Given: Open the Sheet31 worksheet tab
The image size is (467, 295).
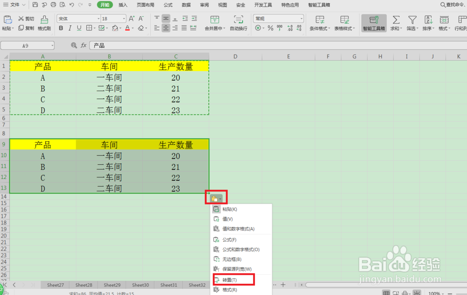Looking at the screenshot, I should click(x=169, y=285).
